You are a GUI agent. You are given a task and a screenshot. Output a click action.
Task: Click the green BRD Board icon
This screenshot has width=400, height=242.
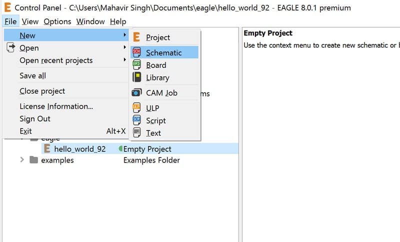point(136,65)
